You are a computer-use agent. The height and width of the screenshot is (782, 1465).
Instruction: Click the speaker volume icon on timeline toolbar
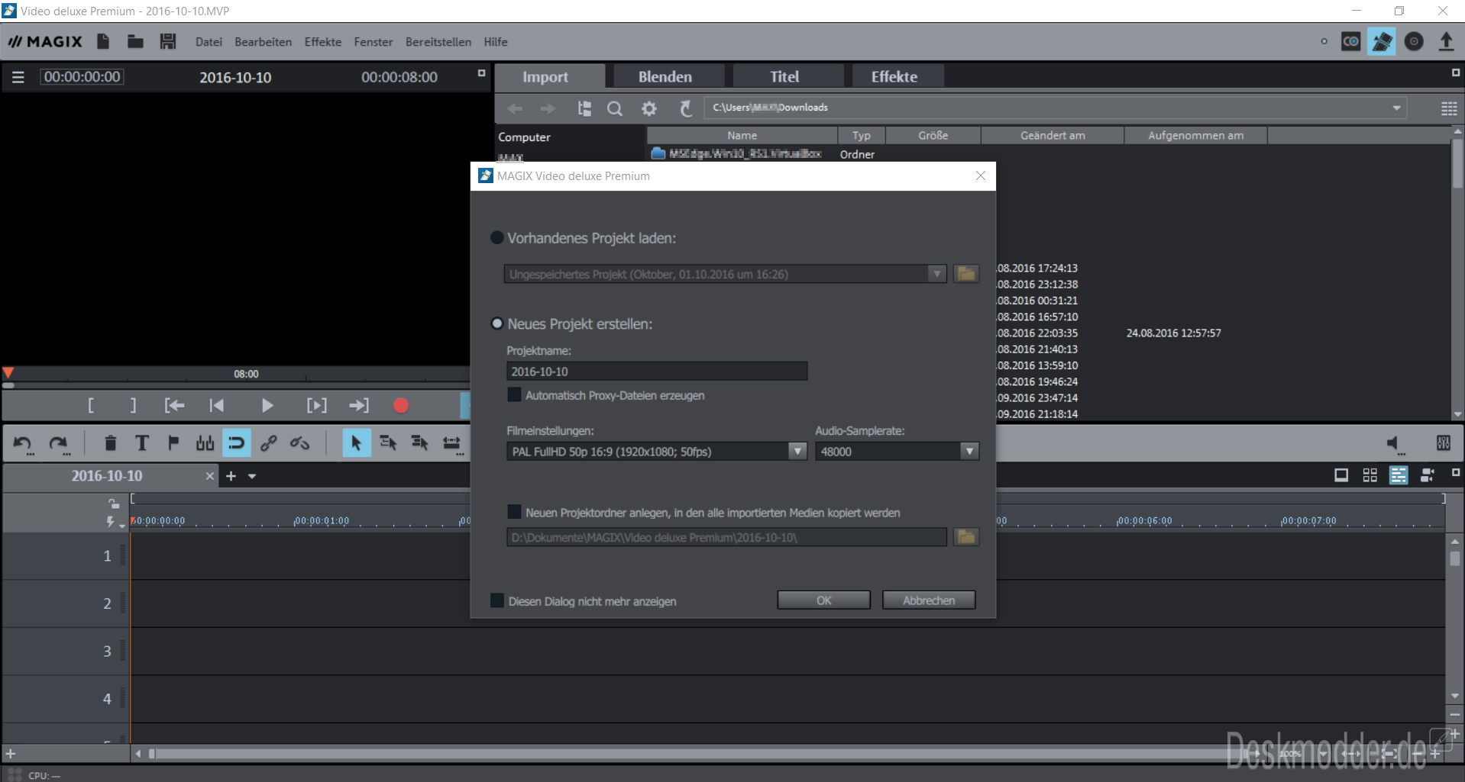pos(1395,443)
